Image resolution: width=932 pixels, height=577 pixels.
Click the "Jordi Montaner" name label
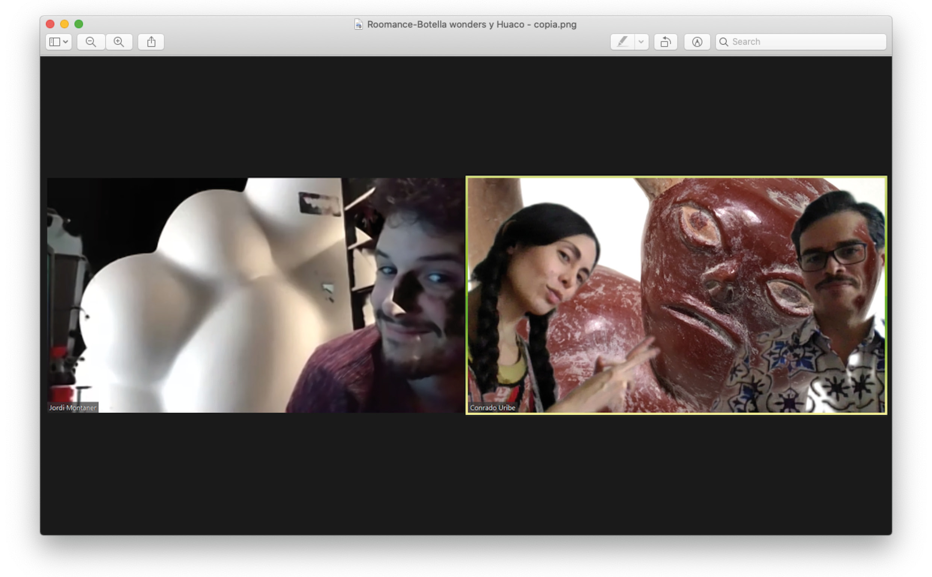pos(73,407)
